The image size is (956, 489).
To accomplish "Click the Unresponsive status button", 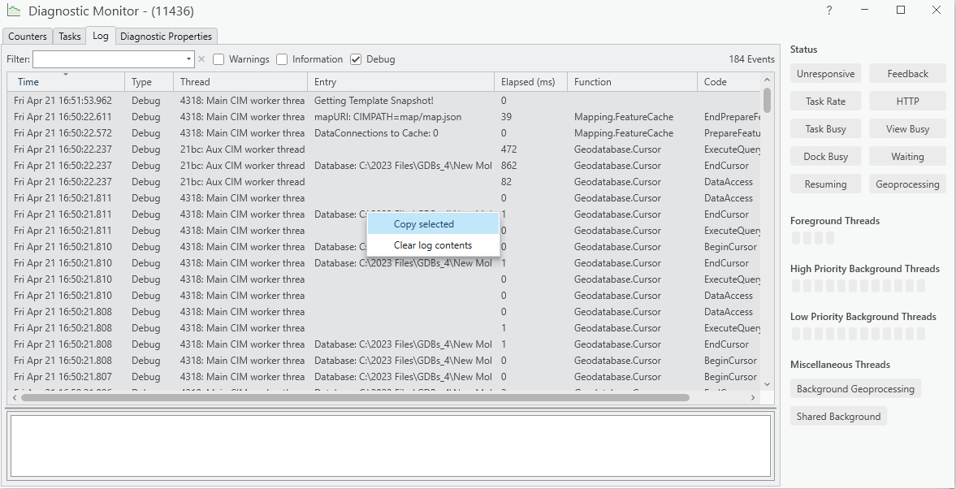I will point(825,73).
